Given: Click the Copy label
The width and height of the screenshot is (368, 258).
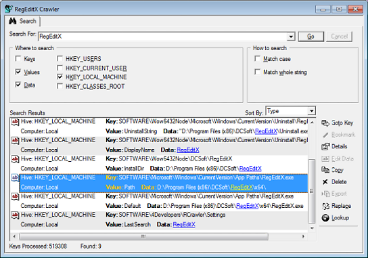Looking at the screenshot, I should click(x=338, y=170).
